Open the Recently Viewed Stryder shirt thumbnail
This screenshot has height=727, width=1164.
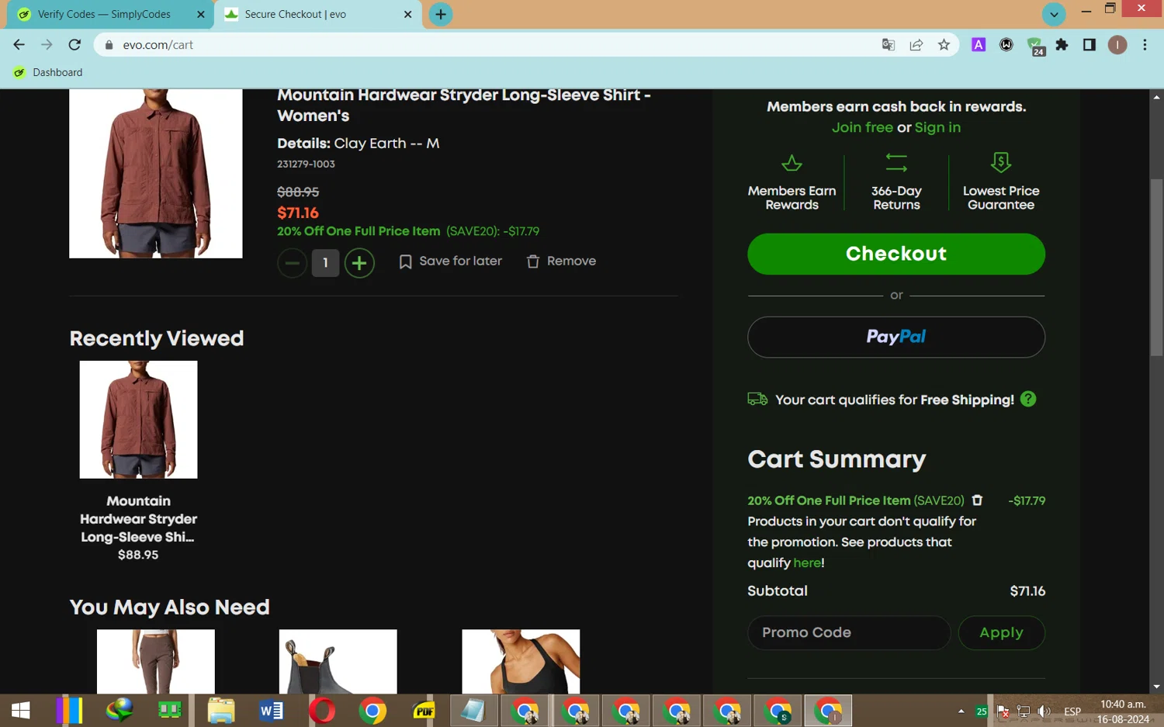pyautogui.click(x=138, y=420)
